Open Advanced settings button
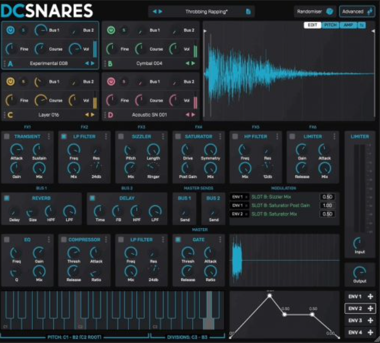 357,11
